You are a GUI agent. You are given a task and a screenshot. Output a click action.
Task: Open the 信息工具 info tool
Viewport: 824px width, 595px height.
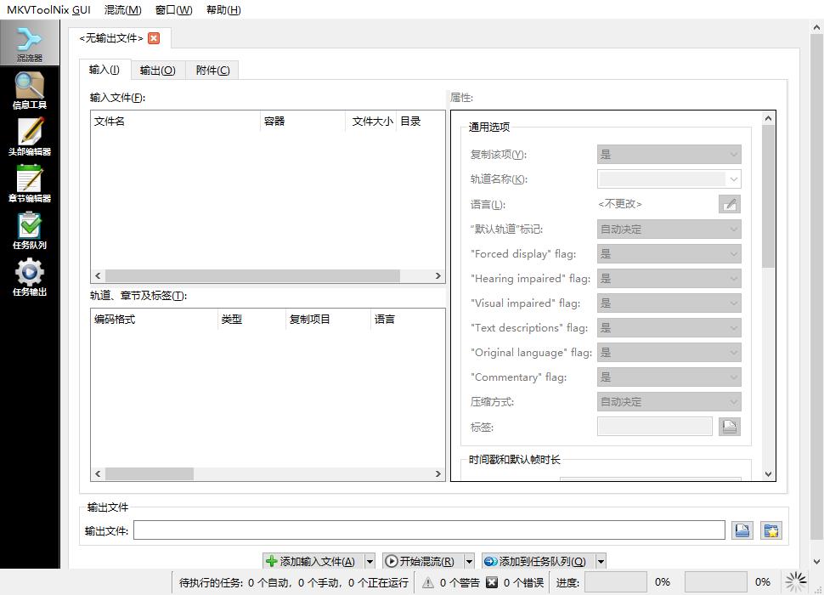tap(30, 90)
